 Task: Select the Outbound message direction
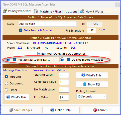7,83
